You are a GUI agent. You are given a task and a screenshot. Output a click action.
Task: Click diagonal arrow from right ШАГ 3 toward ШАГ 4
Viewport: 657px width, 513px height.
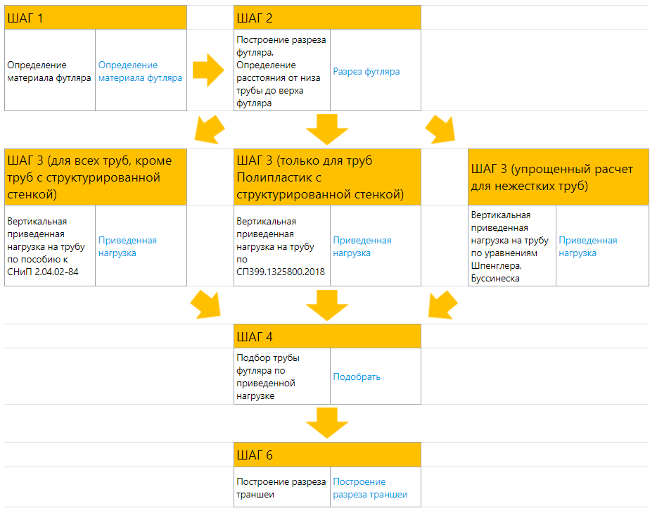443,305
